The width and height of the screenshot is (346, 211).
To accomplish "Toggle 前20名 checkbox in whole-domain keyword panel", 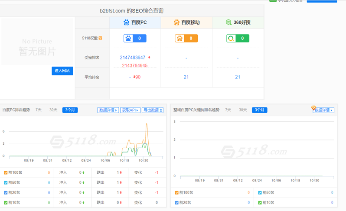I will 176,203.
